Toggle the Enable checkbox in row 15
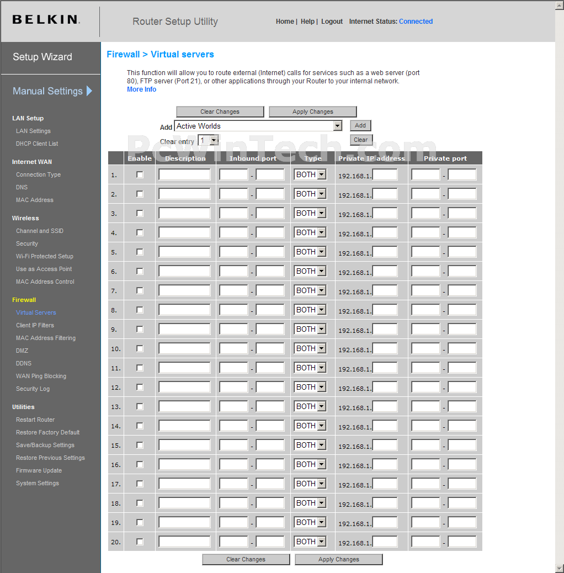This screenshot has width=564, height=573. pyautogui.click(x=140, y=445)
